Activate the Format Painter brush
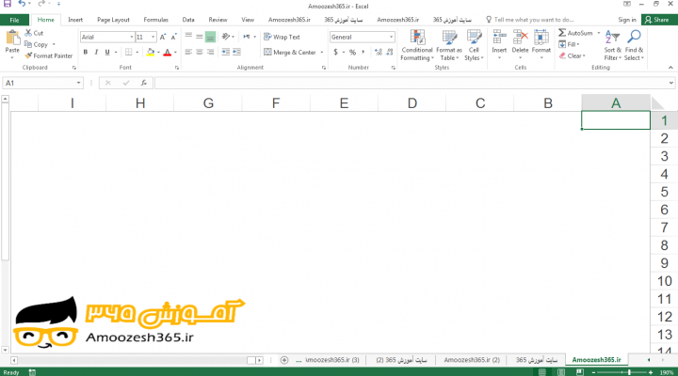The height and width of the screenshot is (376, 678). (x=48, y=55)
